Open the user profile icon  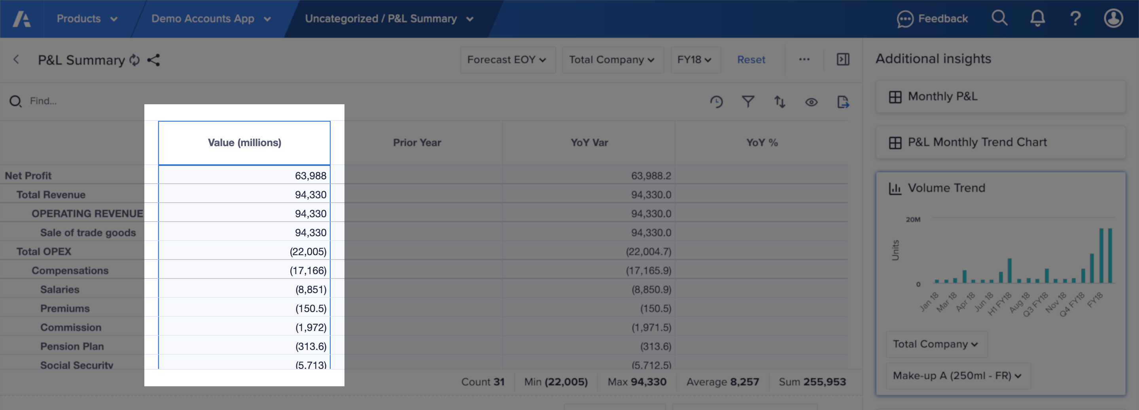(1113, 19)
